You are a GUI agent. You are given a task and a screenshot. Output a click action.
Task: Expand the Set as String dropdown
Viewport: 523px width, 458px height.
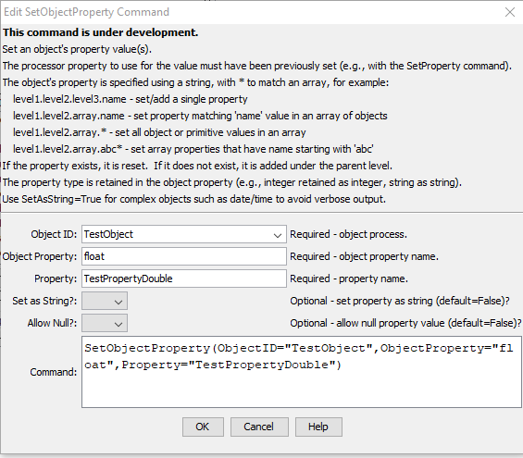[105, 302]
